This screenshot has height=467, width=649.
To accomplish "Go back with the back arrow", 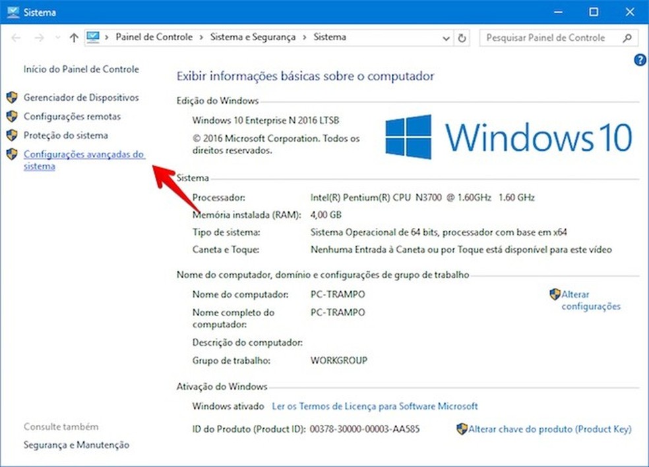I will [x=16, y=38].
